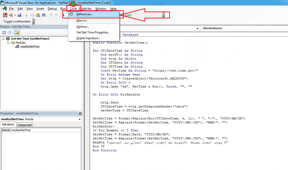Save the project with the floppy icon
288x170 pixels.
pyautogui.click(x=19, y=15)
